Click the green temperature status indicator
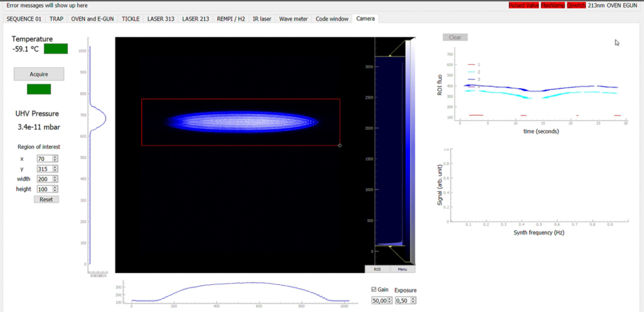The height and width of the screenshot is (312, 644). [55, 48]
